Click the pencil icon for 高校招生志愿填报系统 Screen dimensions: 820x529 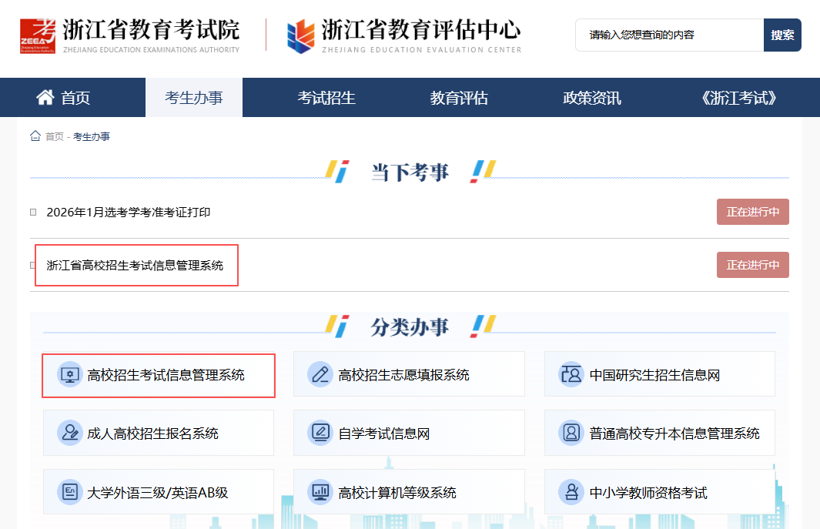320,375
